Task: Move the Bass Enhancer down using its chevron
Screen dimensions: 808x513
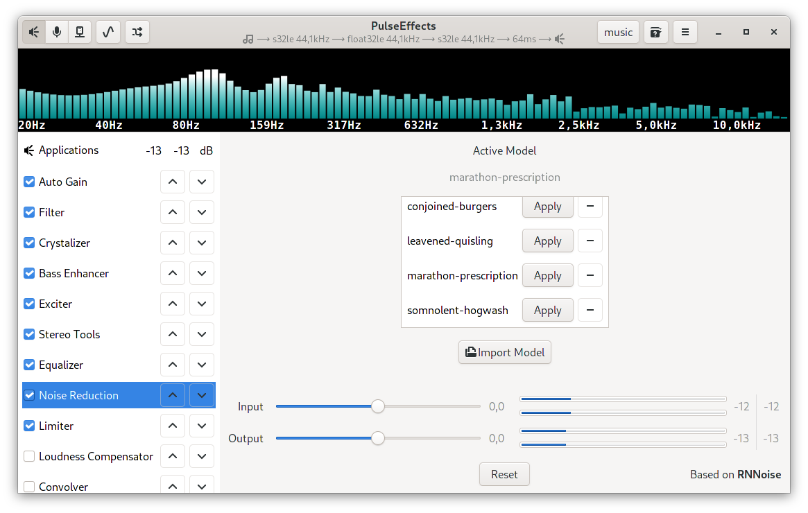Action: pos(202,273)
